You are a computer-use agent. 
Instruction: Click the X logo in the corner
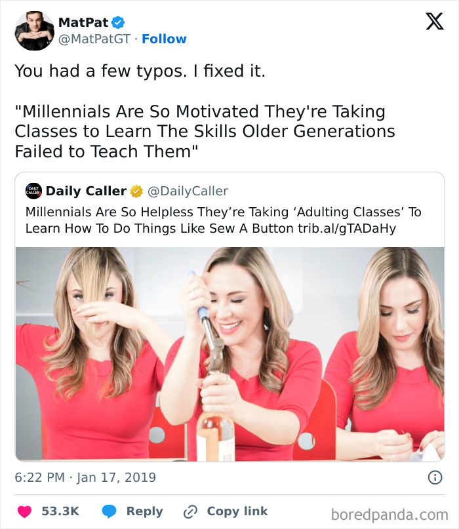[434, 22]
